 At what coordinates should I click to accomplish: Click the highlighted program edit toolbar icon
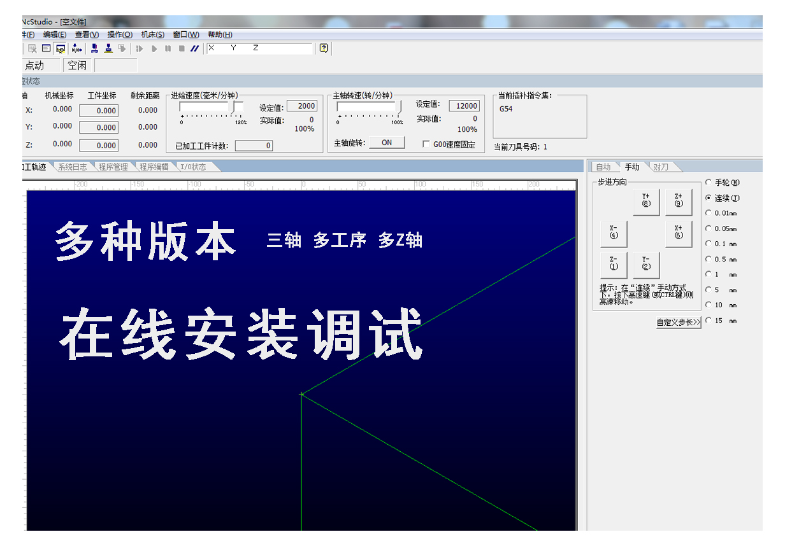[60, 48]
